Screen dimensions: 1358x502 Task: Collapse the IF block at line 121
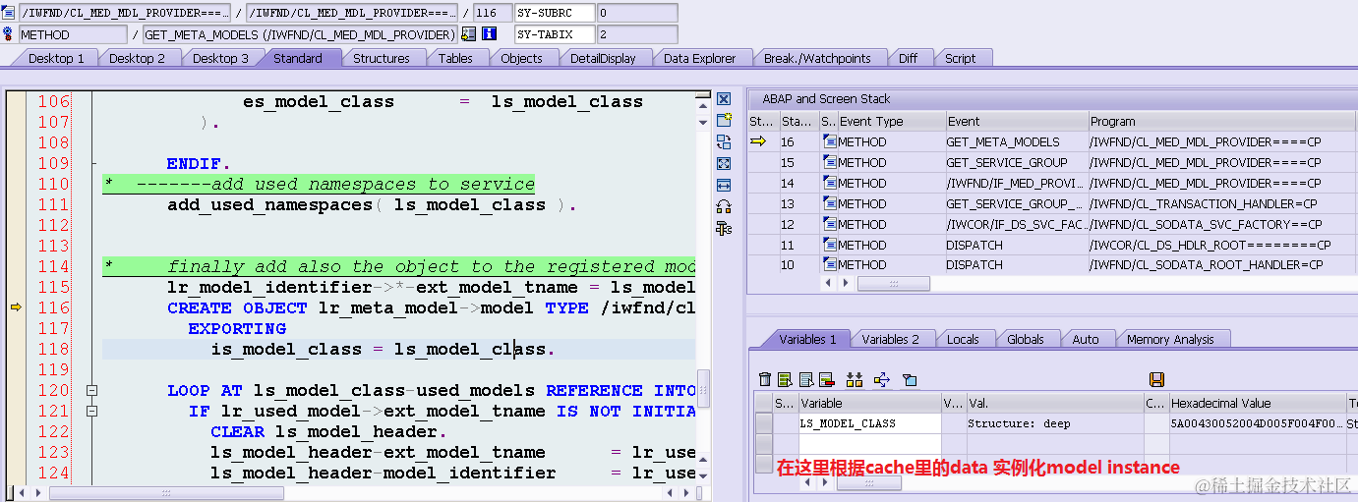(92, 411)
